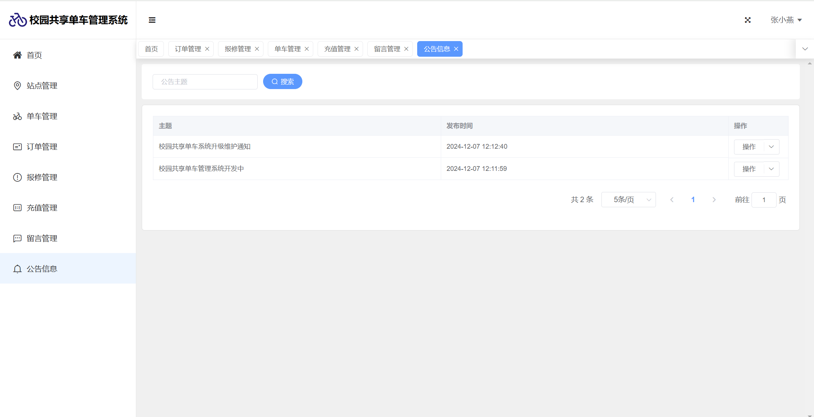The height and width of the screenshot is (417, 814).
Task: Click the blue 搜索 button
Action: pos(282,81)
